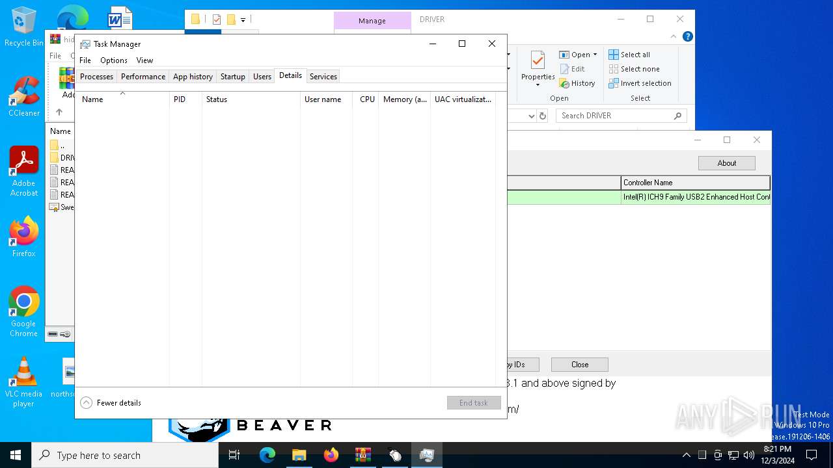The height and width of the screenshot is (468, 833).
Task: Select the Details tab
Action: click(x=290, y=75)
